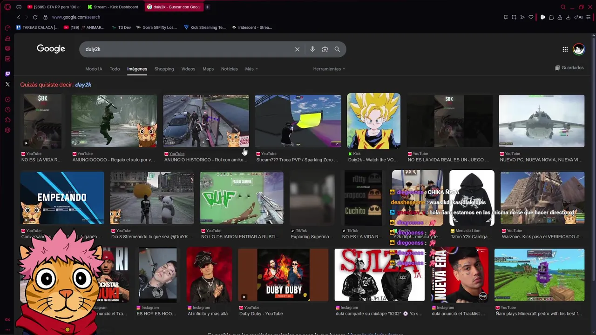Open the Ñam plays Minecraft thumbnail
596x335 pixels.
[539, 275]
